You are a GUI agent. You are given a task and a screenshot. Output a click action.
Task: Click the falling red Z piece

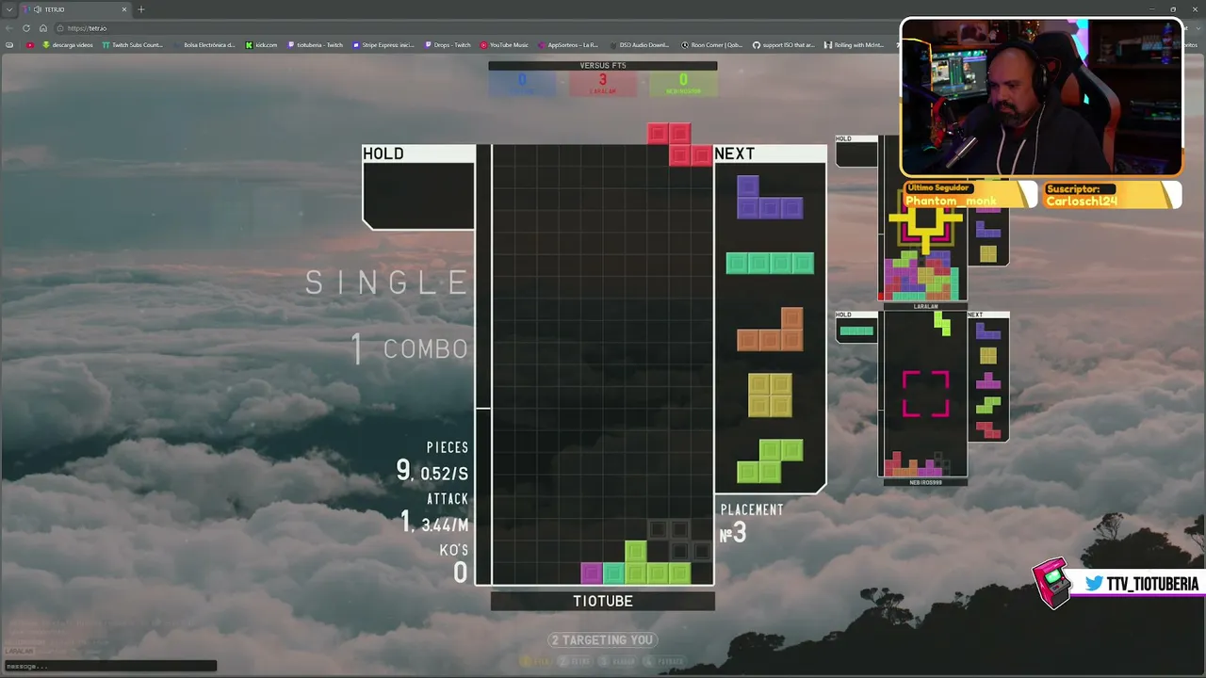(679, 144)
